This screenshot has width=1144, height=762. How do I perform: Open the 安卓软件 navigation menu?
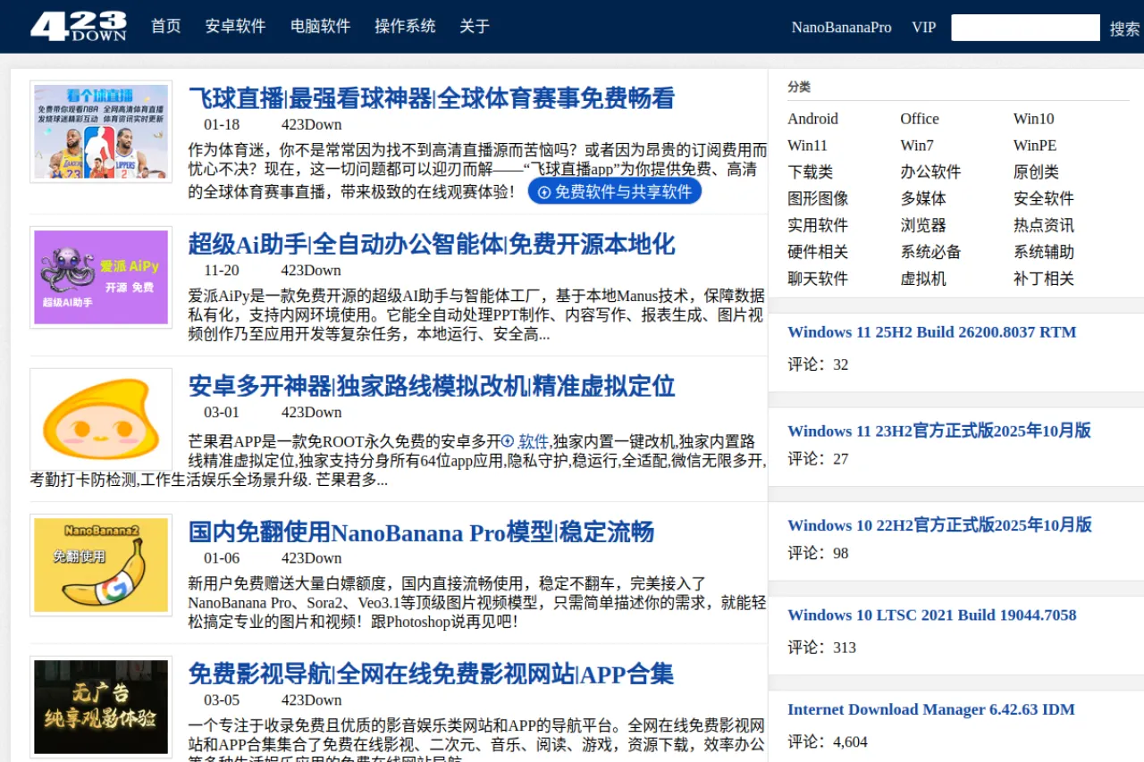click(235, 27)
